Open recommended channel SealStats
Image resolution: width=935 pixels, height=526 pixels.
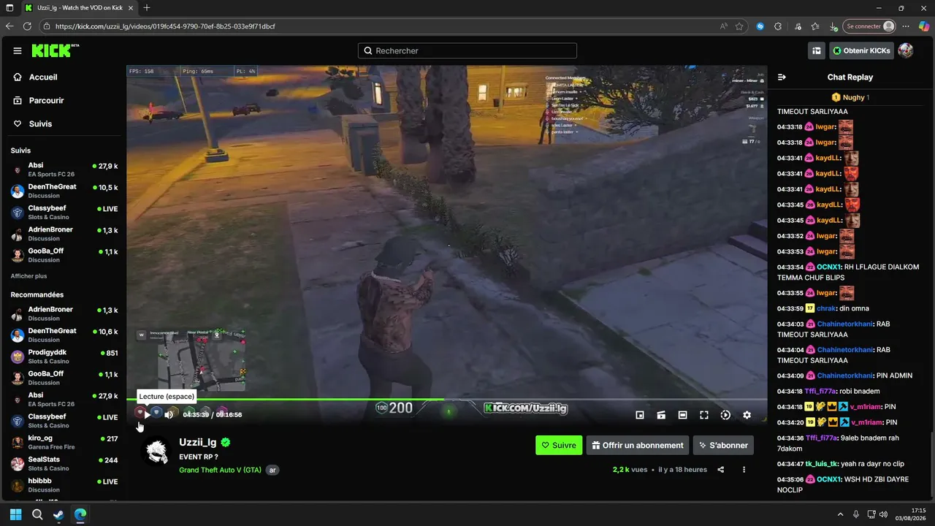[64, 464]
